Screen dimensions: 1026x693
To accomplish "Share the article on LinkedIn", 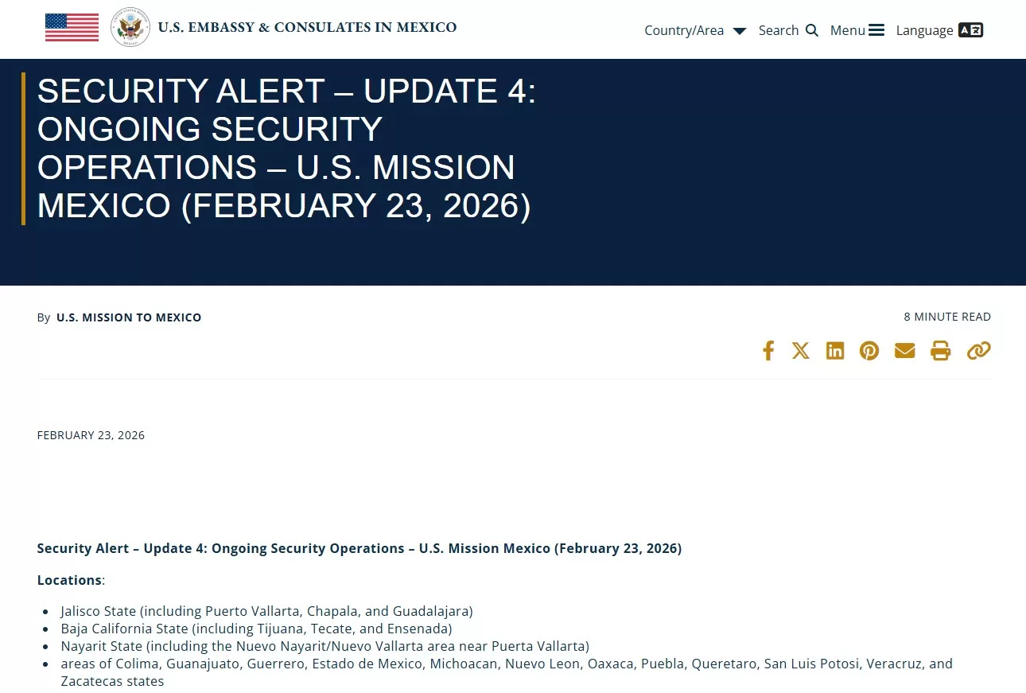I will (x=835, y=351).
